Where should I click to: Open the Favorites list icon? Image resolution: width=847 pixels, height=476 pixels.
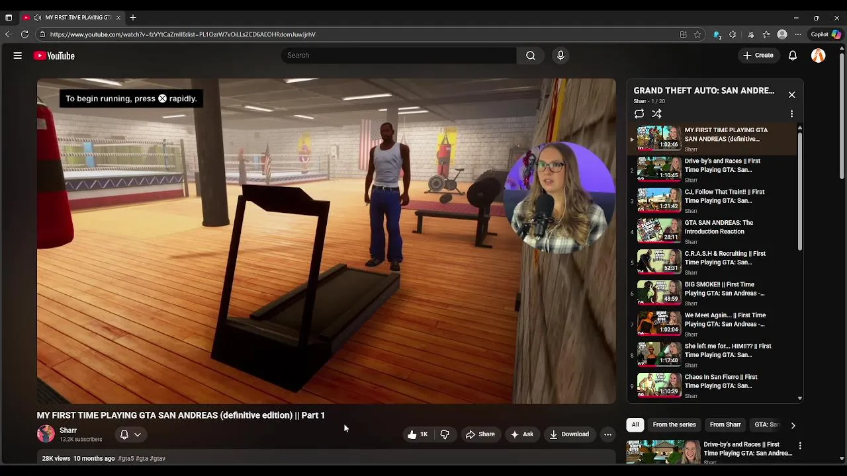tap(766, 34)
